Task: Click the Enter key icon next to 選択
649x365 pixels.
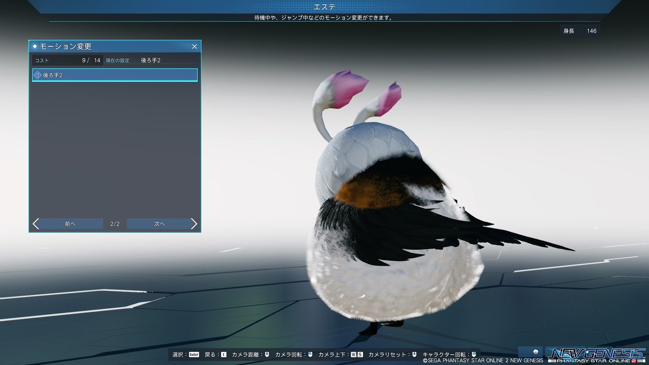Action: 194,355
